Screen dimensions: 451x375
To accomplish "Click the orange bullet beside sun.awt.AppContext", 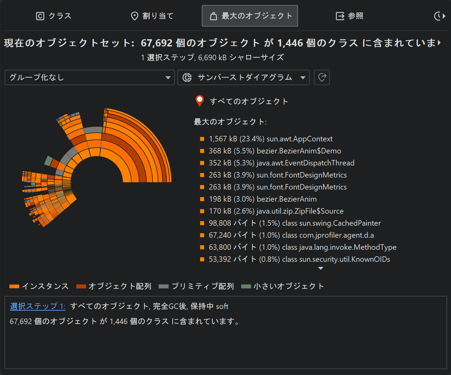I will coord(202,139).
